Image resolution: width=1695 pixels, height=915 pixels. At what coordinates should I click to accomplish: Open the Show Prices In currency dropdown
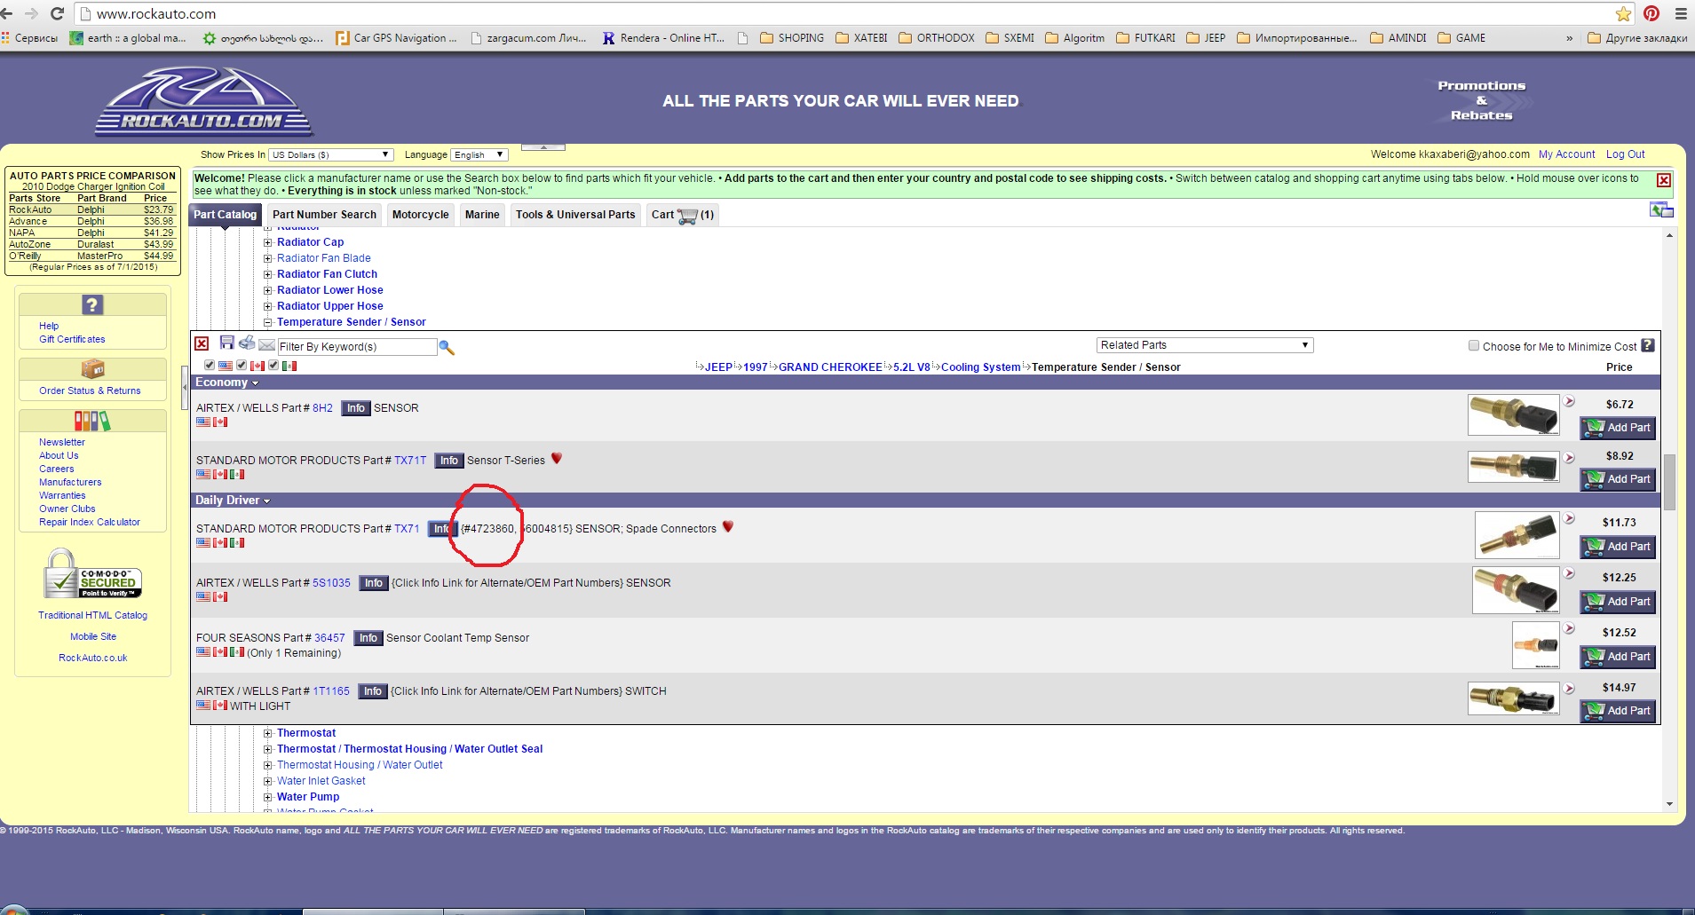[330, 154]
